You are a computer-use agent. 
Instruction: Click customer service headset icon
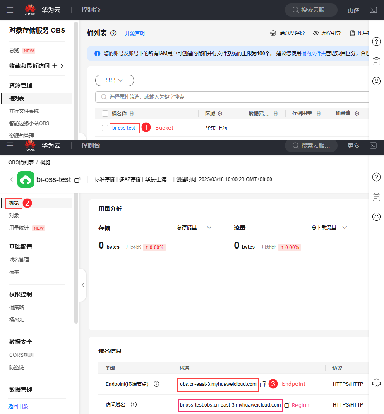point(377,383)
